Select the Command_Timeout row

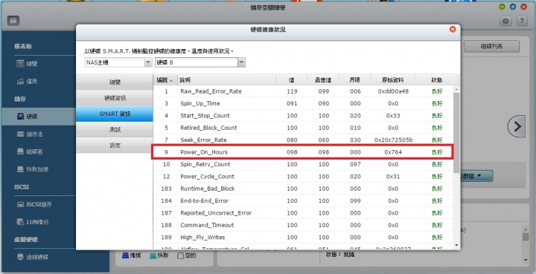303,225
